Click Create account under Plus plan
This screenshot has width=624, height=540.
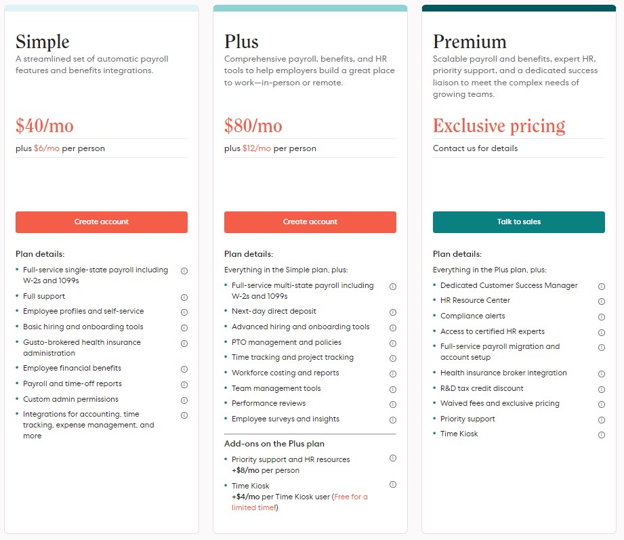[310, 222]
